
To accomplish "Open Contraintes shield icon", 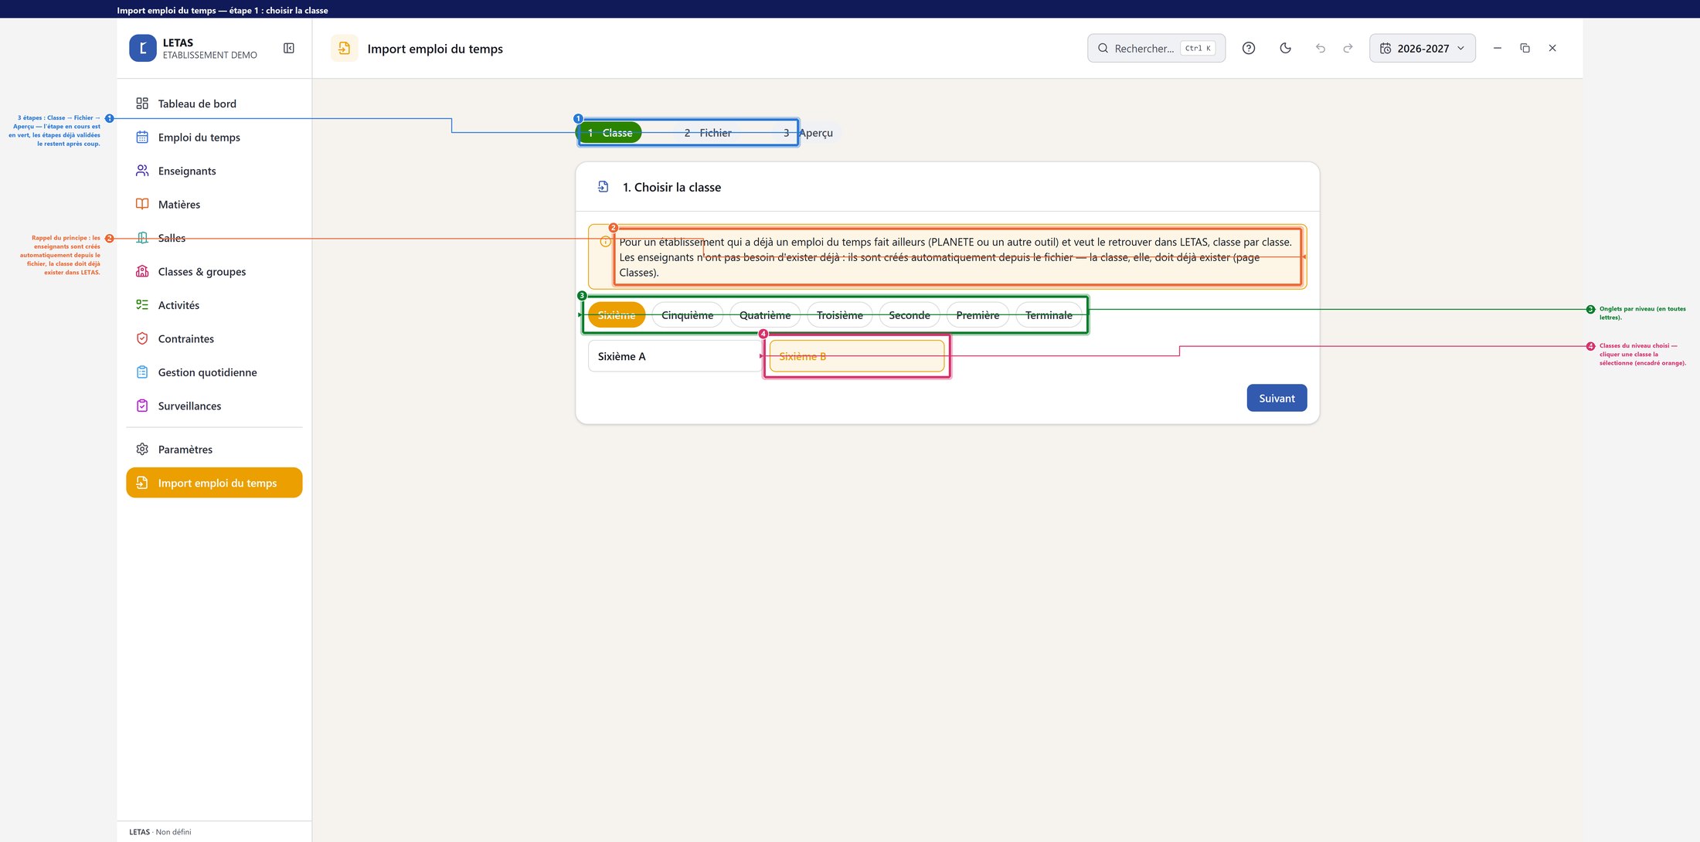I will [x=142, y=338].
